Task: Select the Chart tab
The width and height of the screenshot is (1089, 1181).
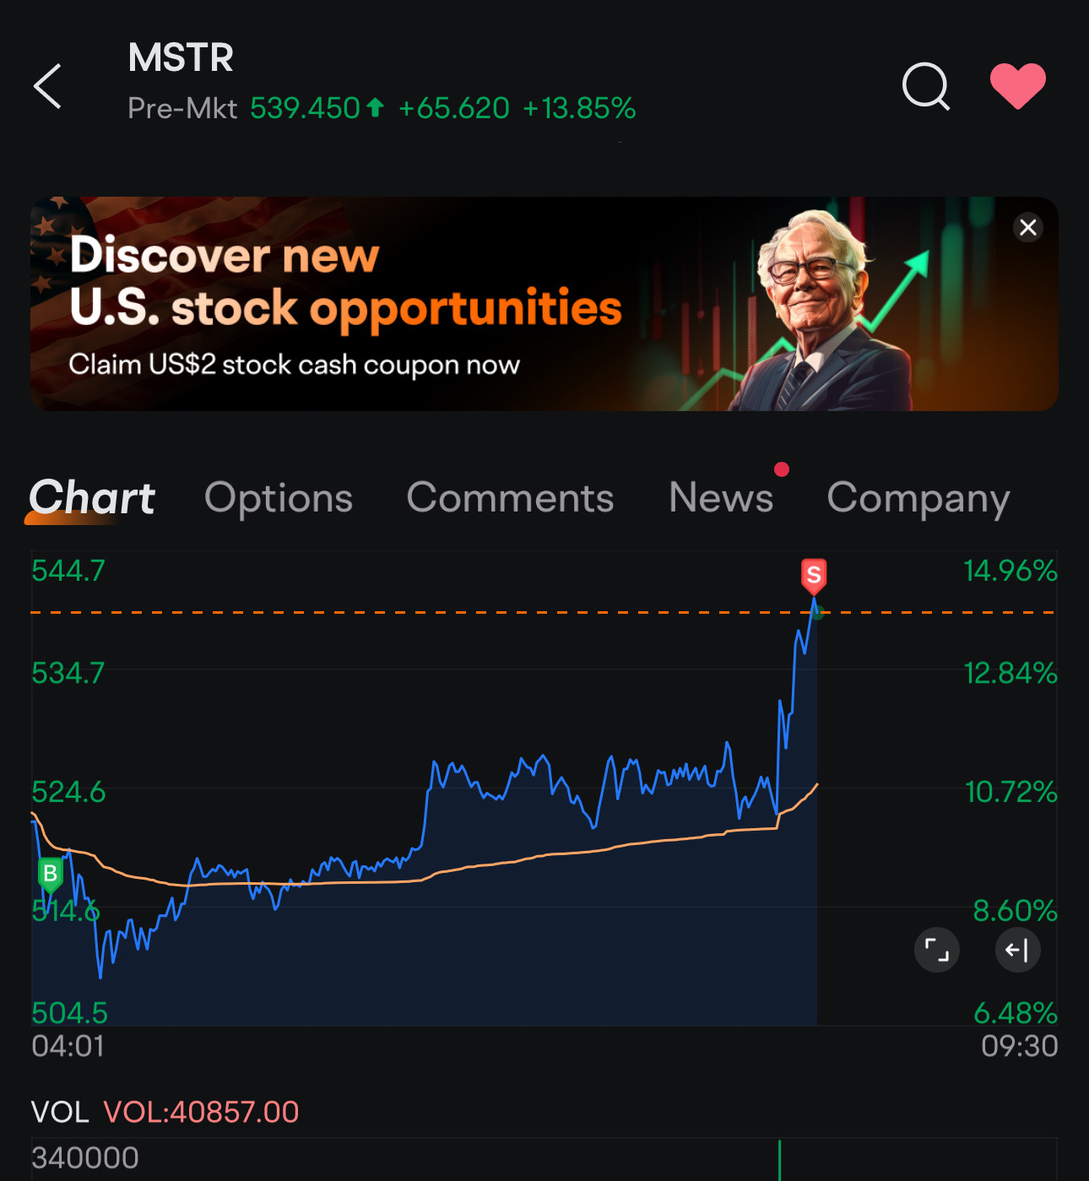Action: (92, 497)
